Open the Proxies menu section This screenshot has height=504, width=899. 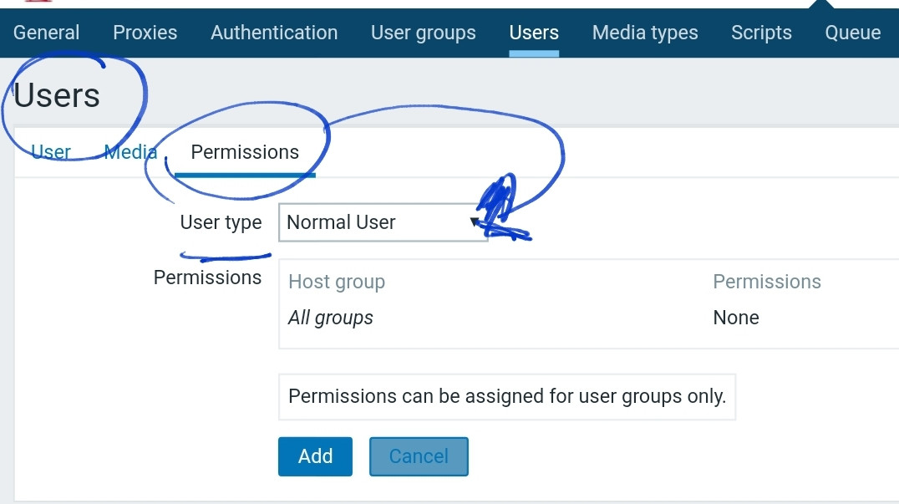pos(145,33)
